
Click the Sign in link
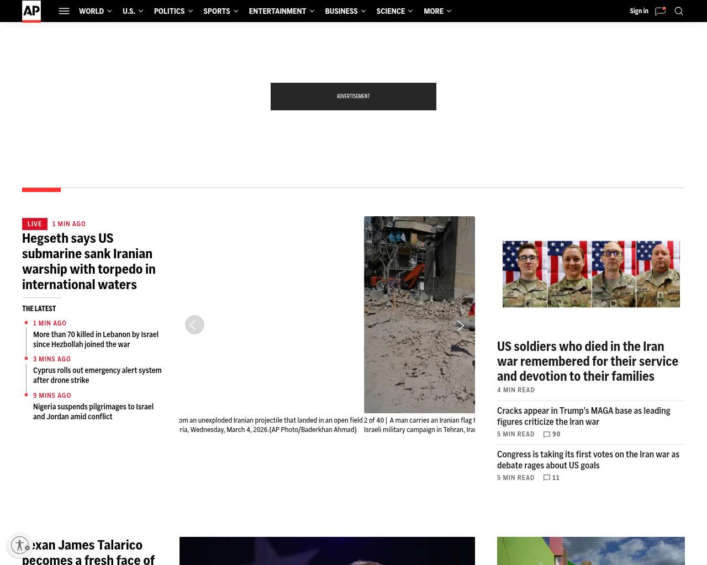click(639, 11)
